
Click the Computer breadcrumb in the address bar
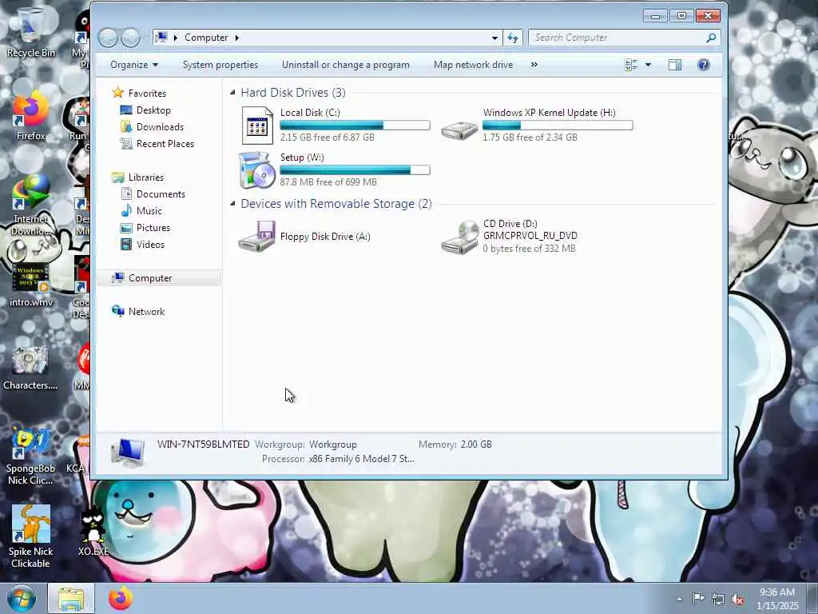pos(206,38)
